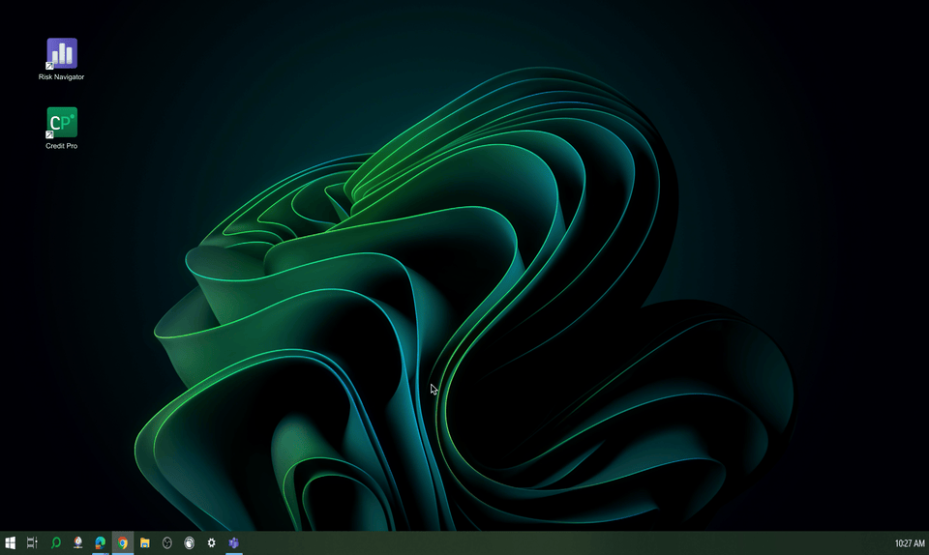This screenshot has height=555, width=929.
Task: Click the 10:27 AM taskbar clock
Action: (910, 543)
